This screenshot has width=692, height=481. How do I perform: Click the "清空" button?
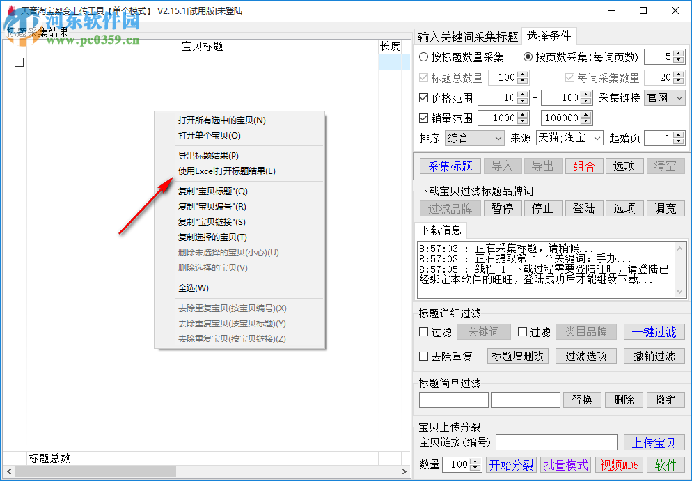tap(666, 166)
